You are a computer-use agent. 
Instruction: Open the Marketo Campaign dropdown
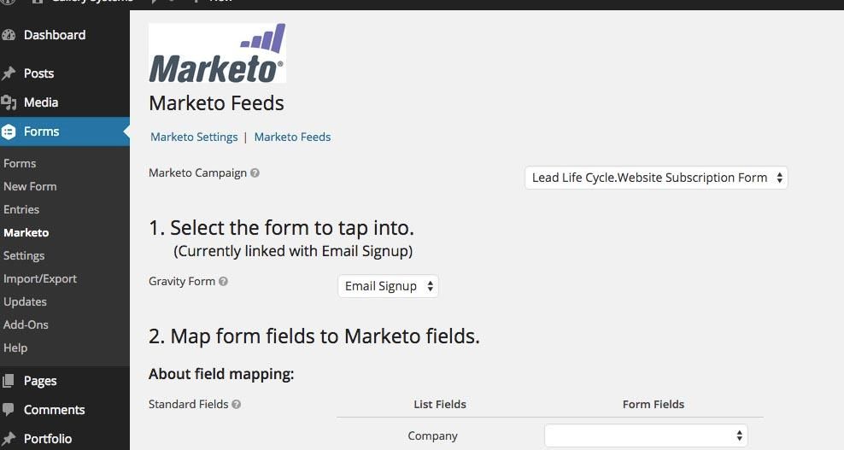pos(656,178)
